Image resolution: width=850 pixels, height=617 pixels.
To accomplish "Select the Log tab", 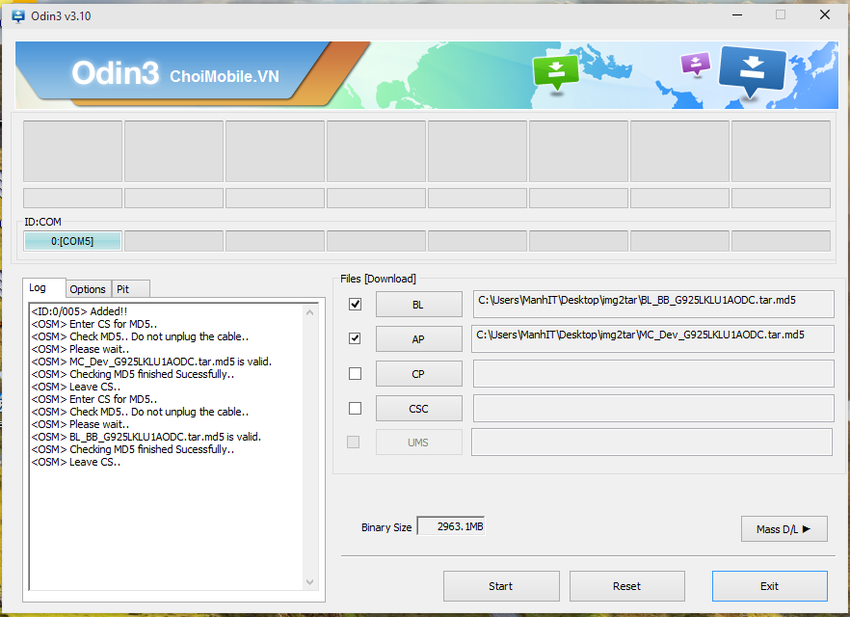I will tap(38, 288).
